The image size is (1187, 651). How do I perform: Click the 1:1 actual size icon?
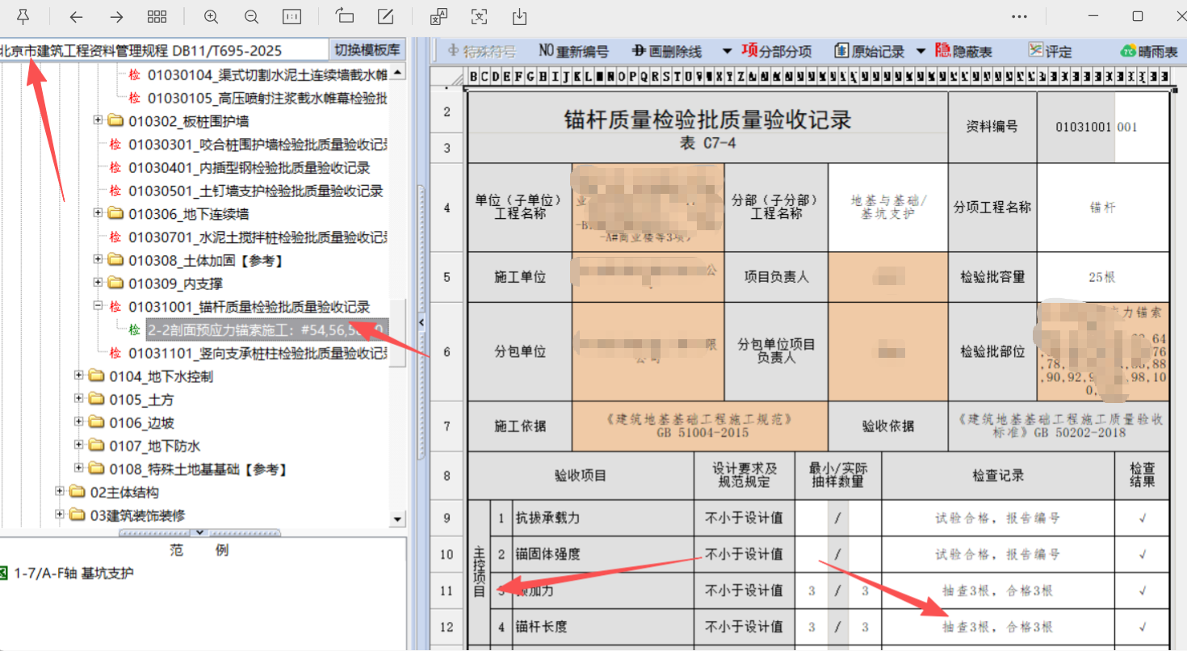292,16
